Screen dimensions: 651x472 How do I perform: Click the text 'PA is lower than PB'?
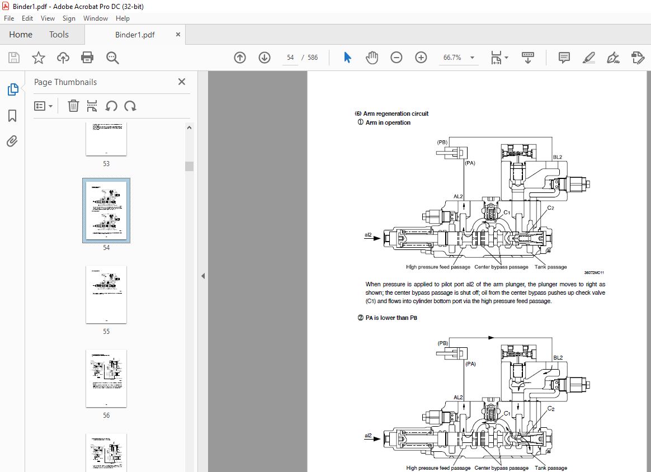tap(391, 318)
